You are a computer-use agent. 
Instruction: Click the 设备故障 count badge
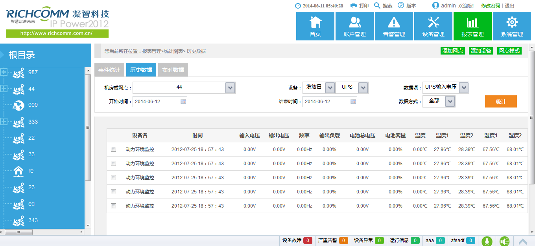coord(308,241)
